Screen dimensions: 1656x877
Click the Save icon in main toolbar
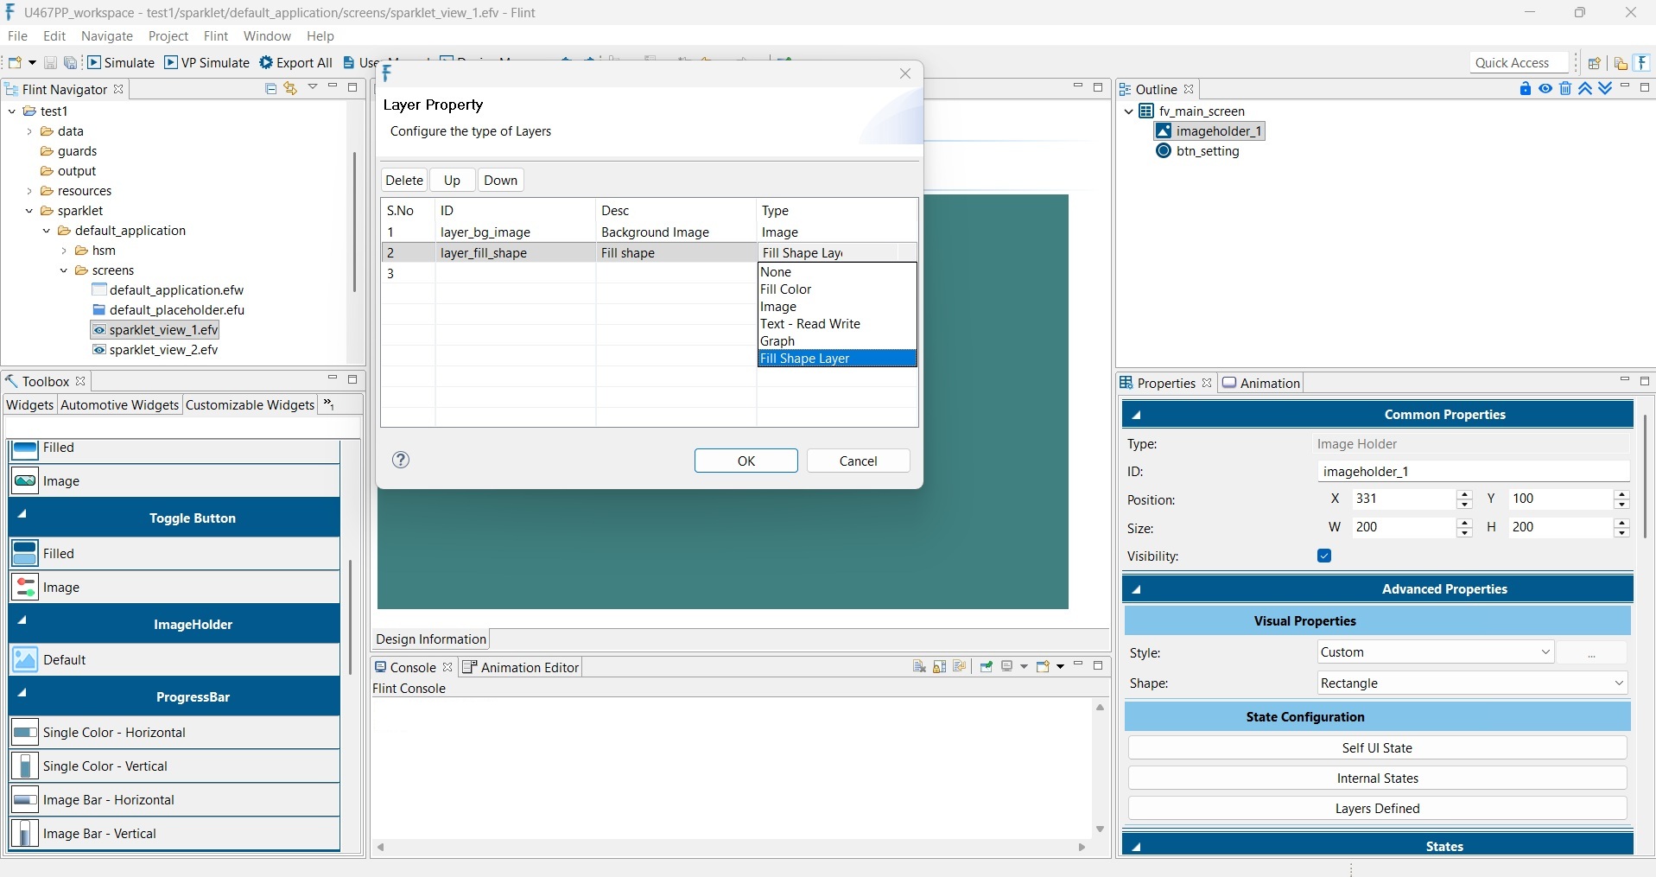coord(50,63)
